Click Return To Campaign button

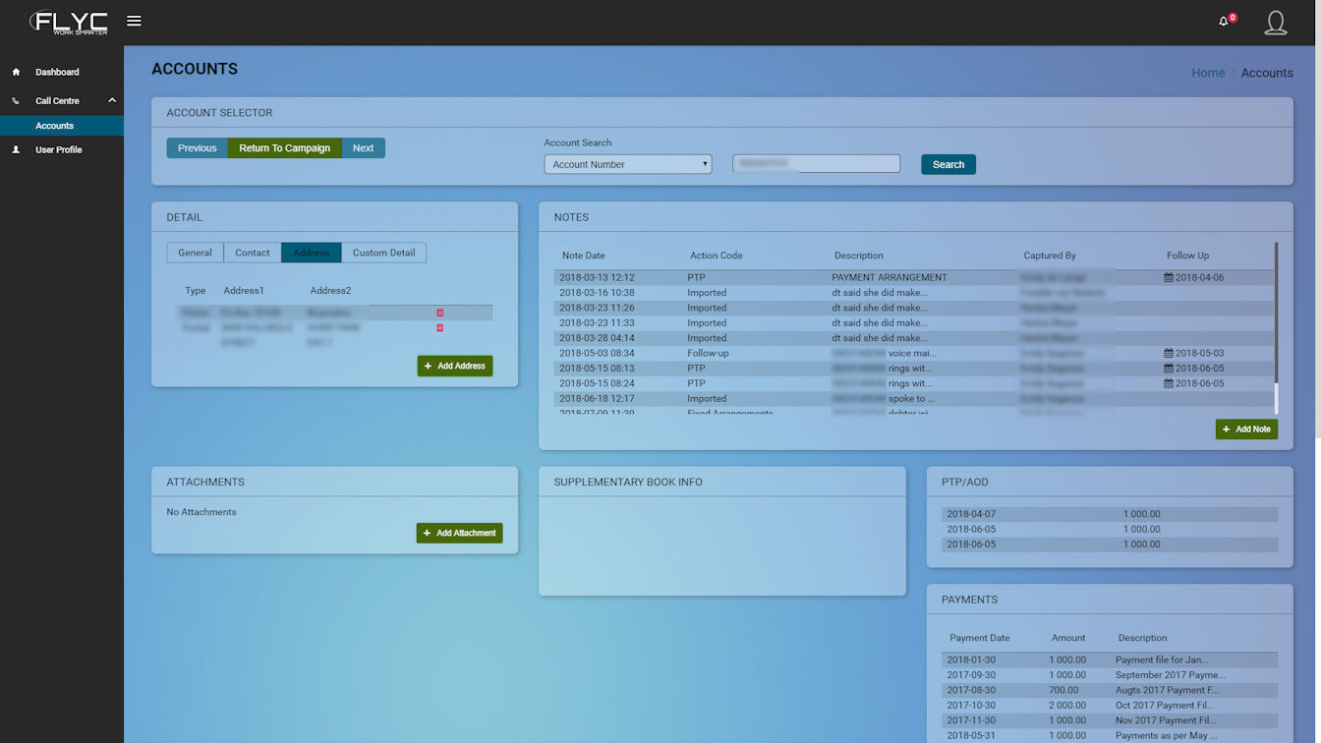tap(284, 148)
